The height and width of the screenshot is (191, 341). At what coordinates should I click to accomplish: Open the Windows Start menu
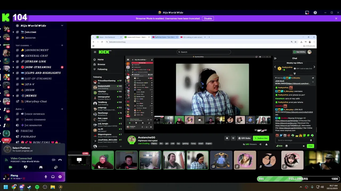click(6, 187)
